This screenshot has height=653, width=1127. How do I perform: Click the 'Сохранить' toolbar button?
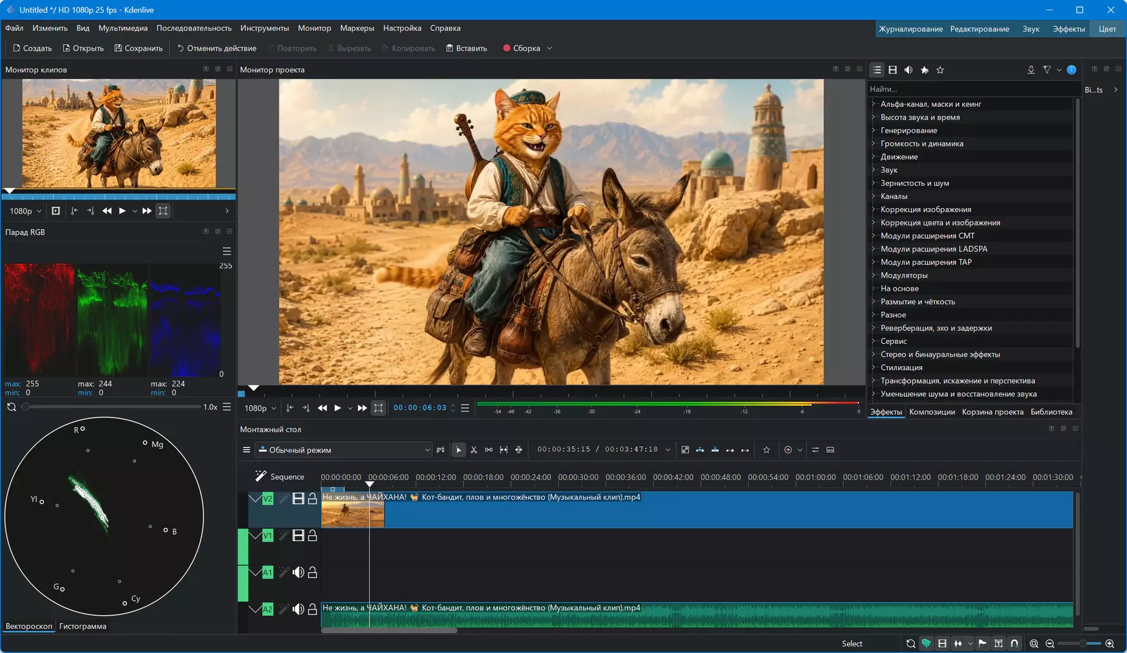[x=138, y=48]
